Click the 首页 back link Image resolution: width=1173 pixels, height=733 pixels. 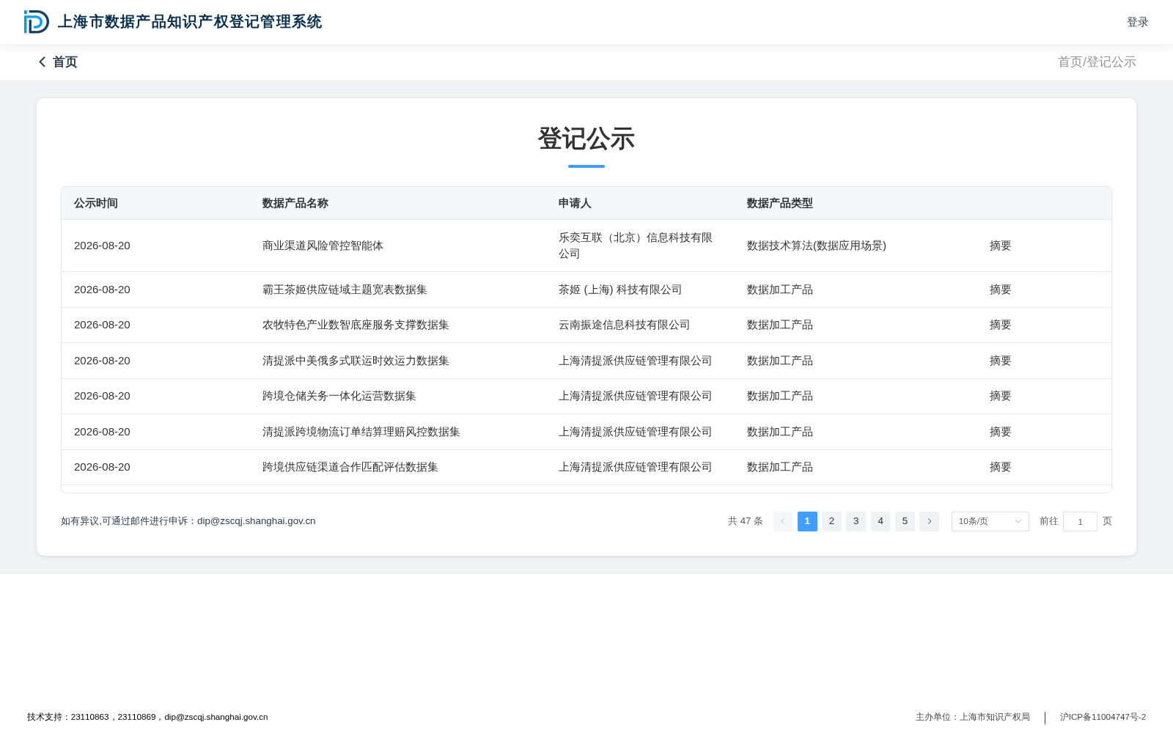click(65, 62)
